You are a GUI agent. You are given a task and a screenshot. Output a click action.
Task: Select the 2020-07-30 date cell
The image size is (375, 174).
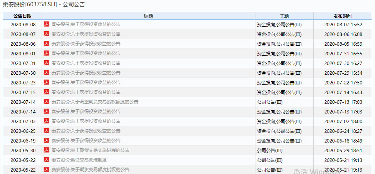click(x=23, y=73)
